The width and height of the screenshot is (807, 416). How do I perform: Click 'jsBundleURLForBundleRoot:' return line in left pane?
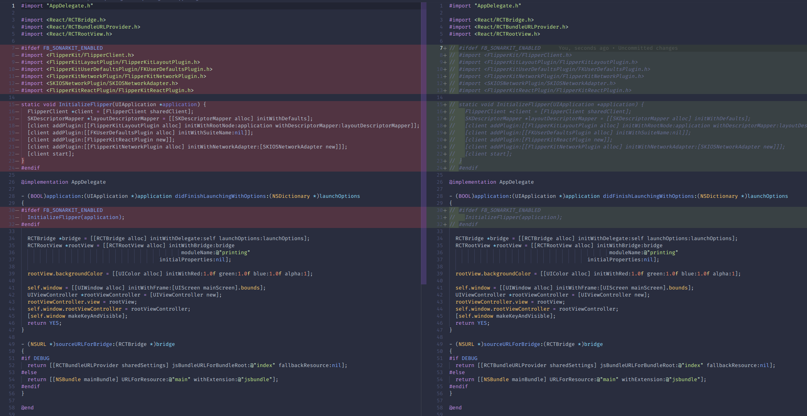(188, 365)
